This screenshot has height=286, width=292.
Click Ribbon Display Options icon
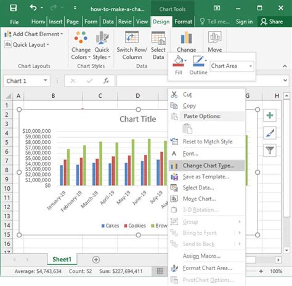217,8
